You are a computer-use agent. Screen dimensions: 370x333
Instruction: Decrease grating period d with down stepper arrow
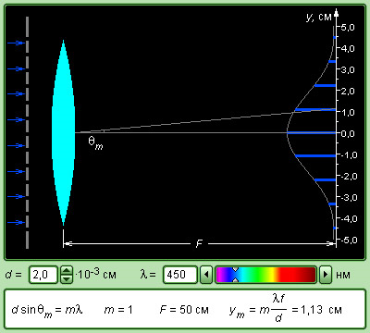pos(67,279)
